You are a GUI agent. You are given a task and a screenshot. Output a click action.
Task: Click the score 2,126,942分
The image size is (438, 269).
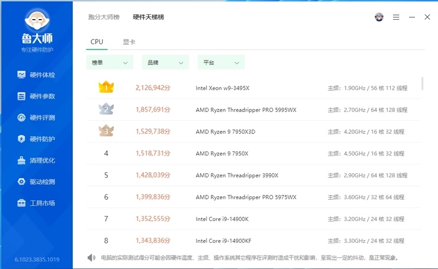[153, 88]
